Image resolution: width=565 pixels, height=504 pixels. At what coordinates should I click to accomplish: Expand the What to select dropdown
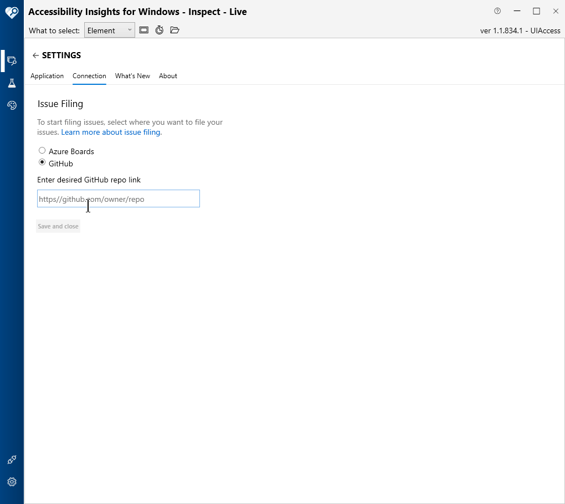(x=110, y=30)
